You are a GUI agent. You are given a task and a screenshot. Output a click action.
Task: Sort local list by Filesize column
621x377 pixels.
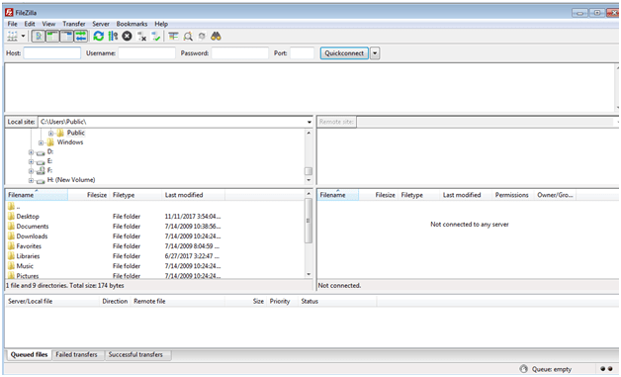(x=89, y=195)
